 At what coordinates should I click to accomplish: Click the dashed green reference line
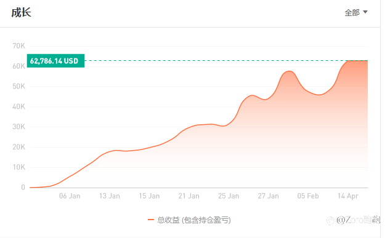click(x=216, y=60)
